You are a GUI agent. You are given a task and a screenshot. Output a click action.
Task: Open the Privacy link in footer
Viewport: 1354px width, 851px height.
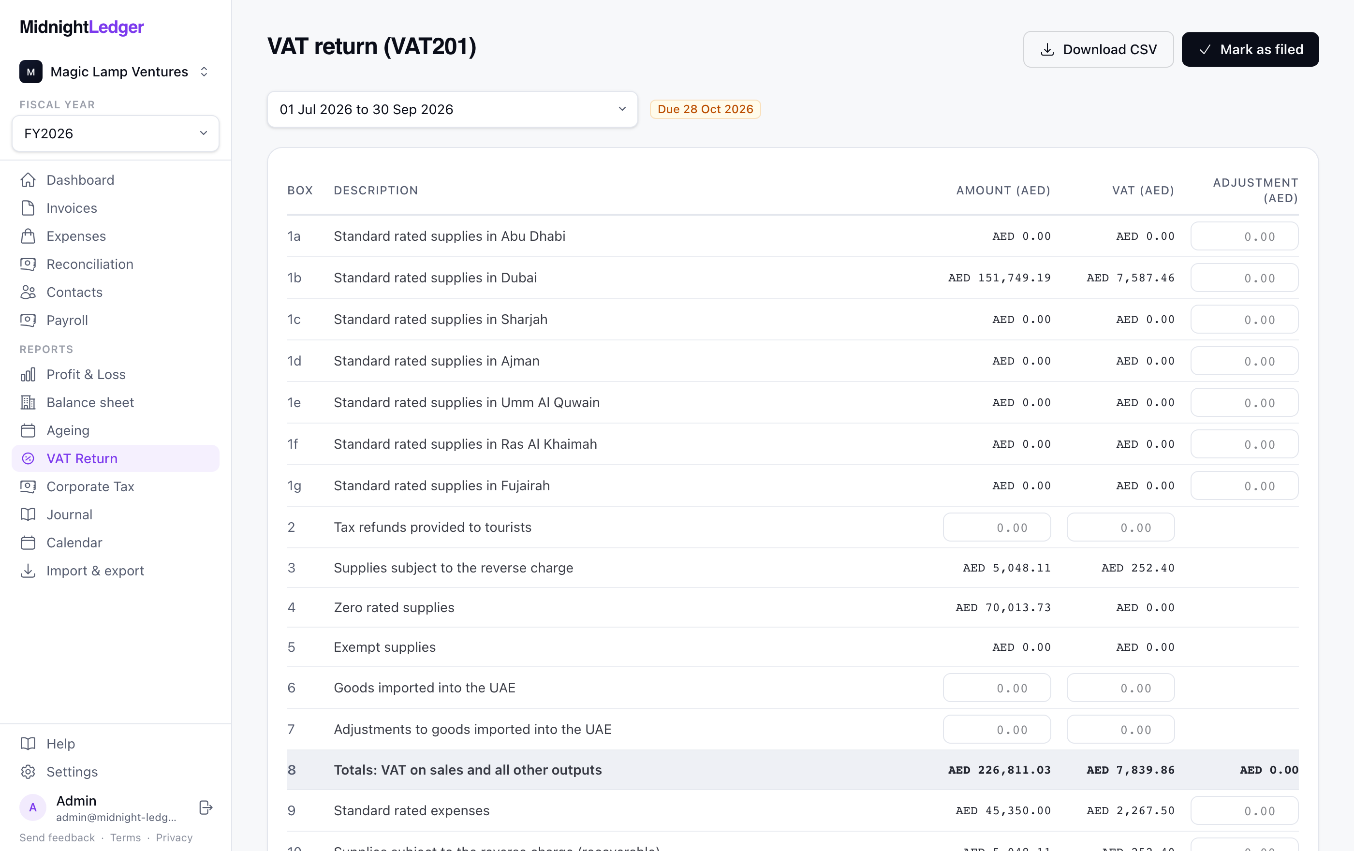[174, 837]
